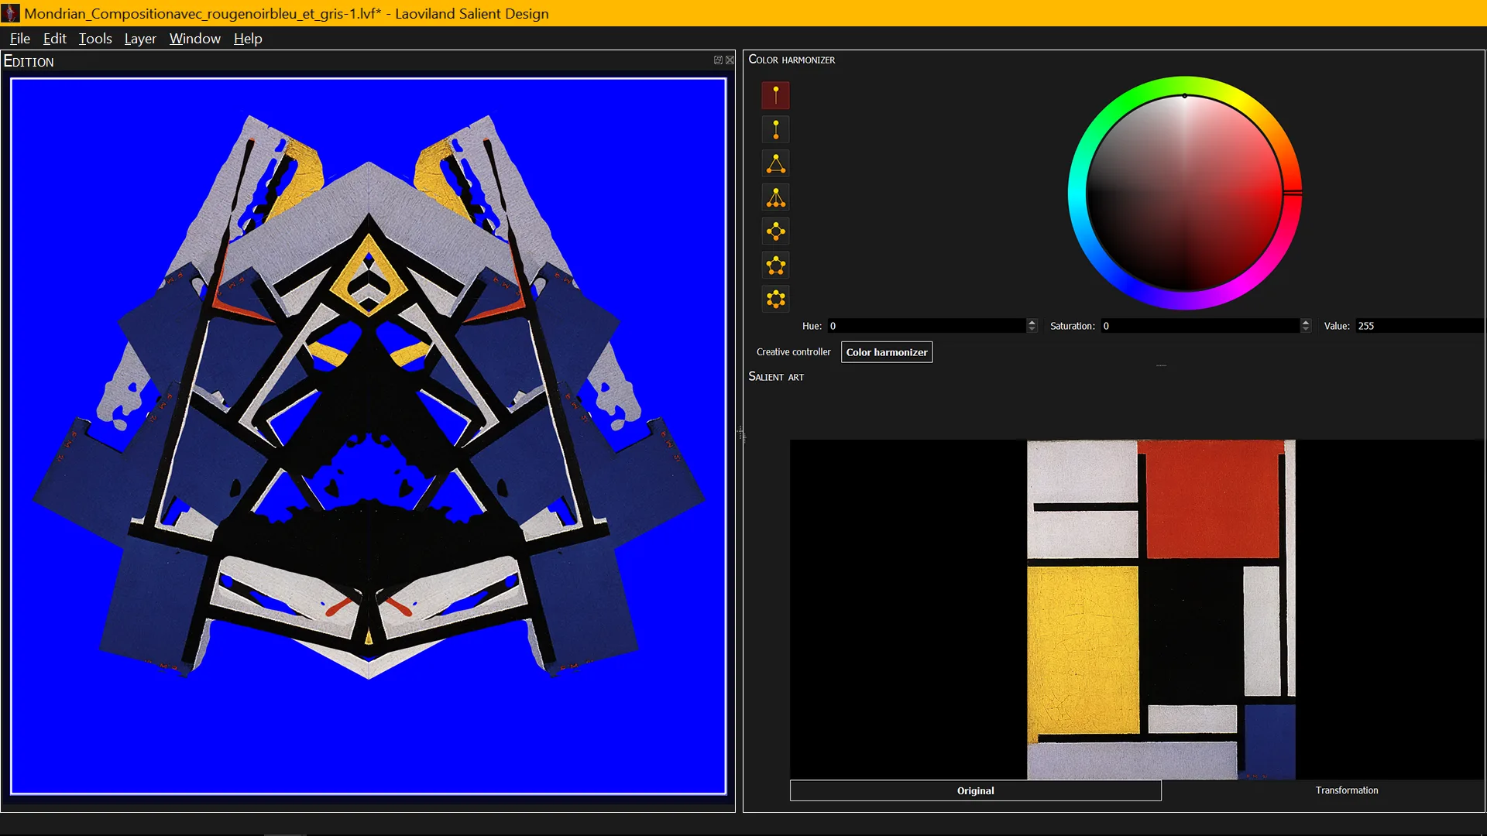Select the triadic triangle harmony icon
1487x836 pixels.
click(775, 163)
